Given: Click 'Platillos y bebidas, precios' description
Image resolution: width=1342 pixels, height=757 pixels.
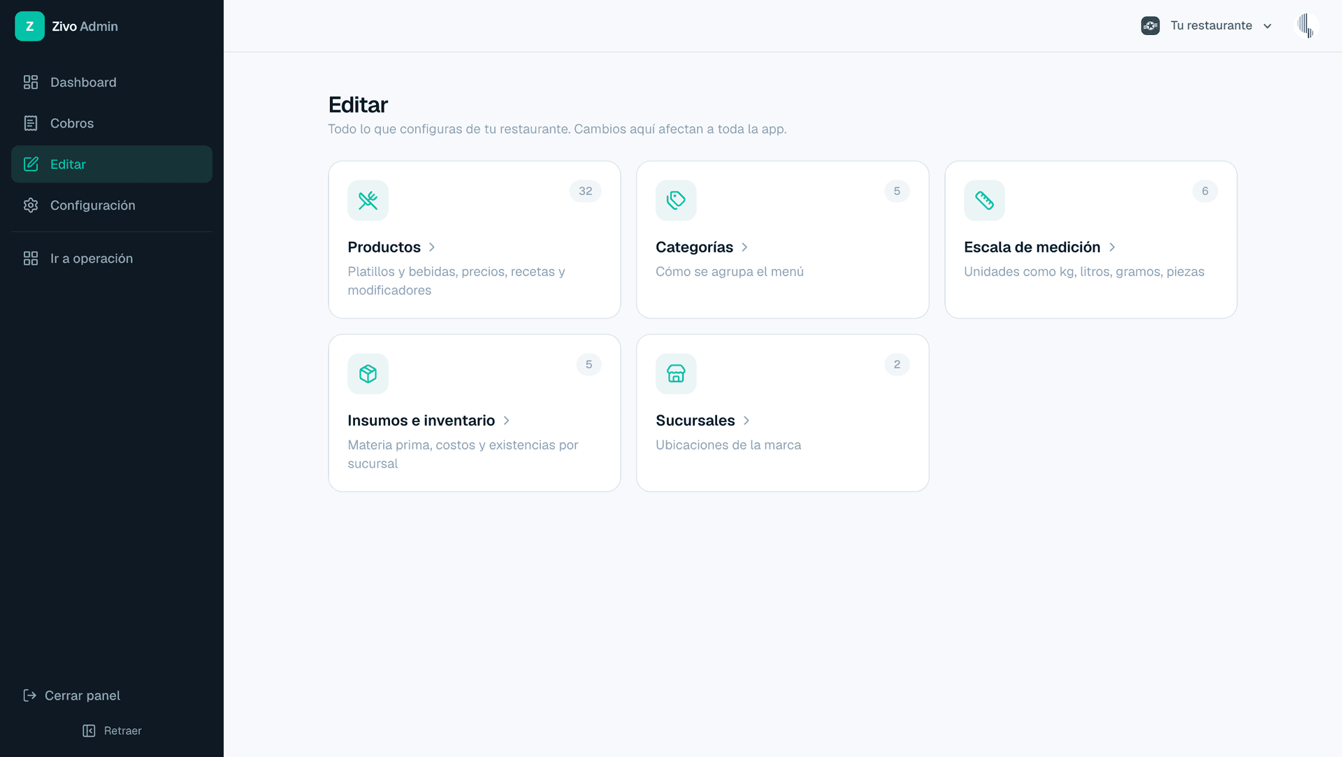Looking at the screenshot, I should click(x=456, y=281).
